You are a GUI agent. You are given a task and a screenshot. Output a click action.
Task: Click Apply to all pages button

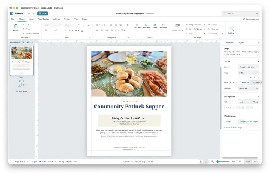tap(250, 122)
